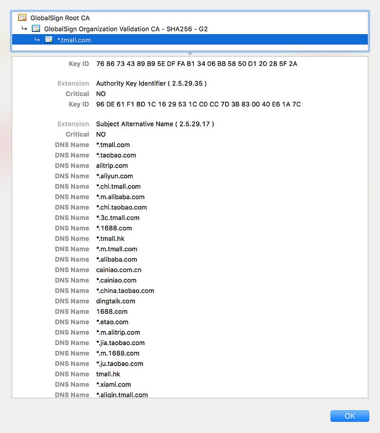The width and height of the screenshot is (380, 433).
Task: Click the DNS Name value *.china.taobao.com
Action: point(125,291)
